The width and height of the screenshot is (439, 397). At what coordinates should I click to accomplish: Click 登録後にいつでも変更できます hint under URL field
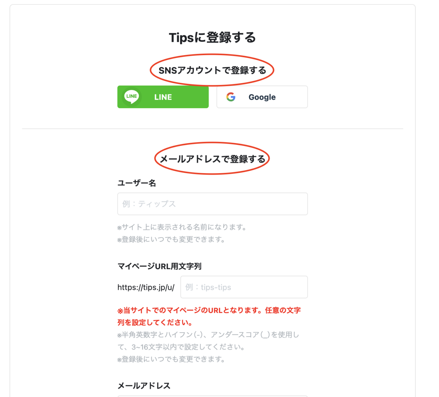171,359
